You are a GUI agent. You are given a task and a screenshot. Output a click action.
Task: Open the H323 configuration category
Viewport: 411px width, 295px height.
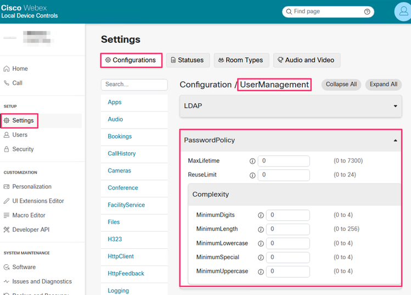pos(134,240)
